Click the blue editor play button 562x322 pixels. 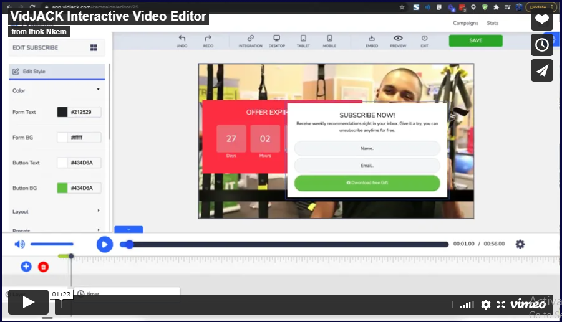point(105,244)
